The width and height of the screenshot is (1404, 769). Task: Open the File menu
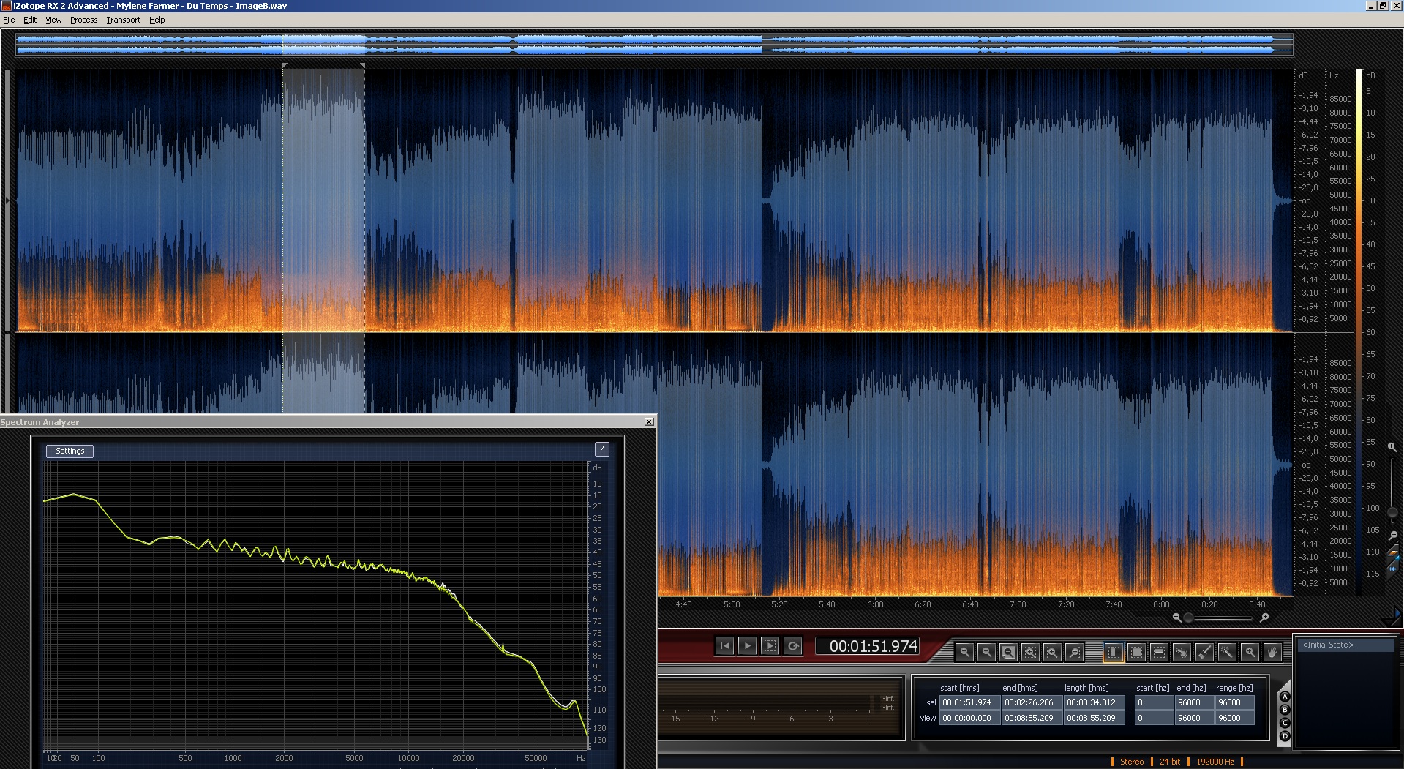[x=9, y=20]
